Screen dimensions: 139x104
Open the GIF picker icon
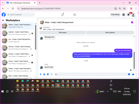51,74
